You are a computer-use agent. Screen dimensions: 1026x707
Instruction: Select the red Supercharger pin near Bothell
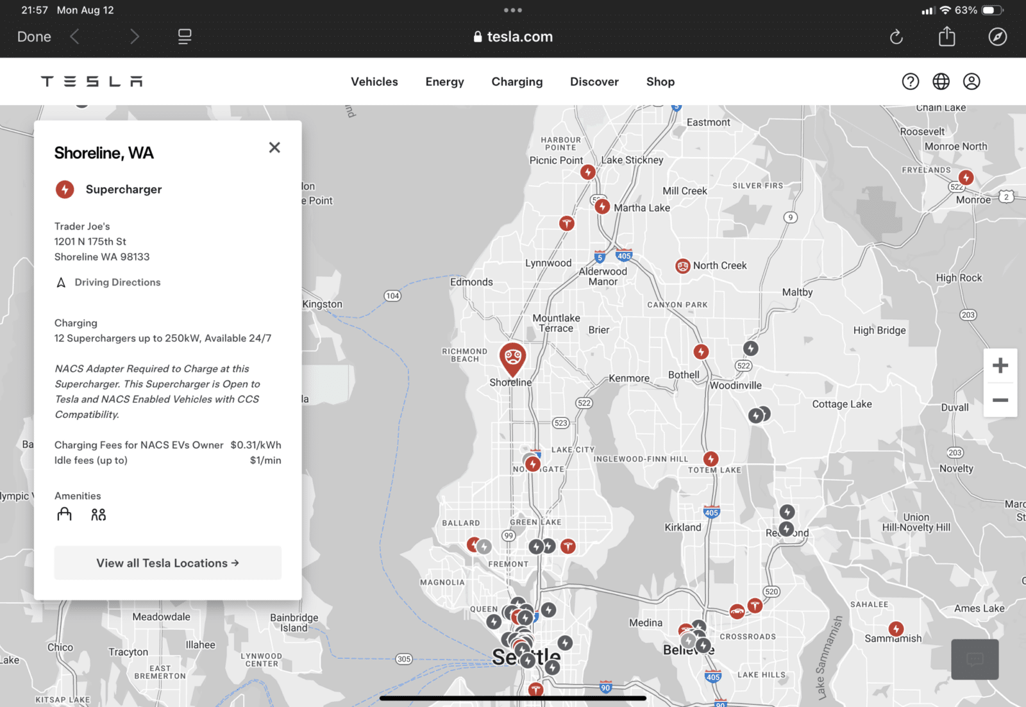click(x=701, y=351)
